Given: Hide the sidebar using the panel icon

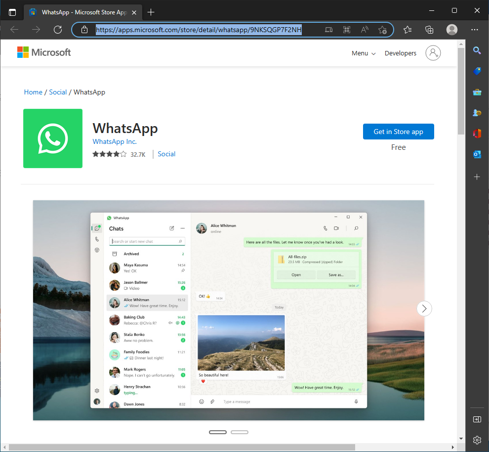Looking at the screenshot, I should pyautogui.click(x=477, y=419).
